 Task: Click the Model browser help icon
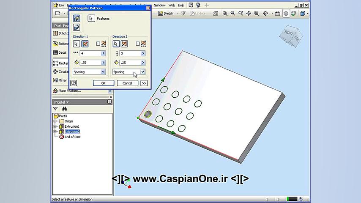[109, 102]
